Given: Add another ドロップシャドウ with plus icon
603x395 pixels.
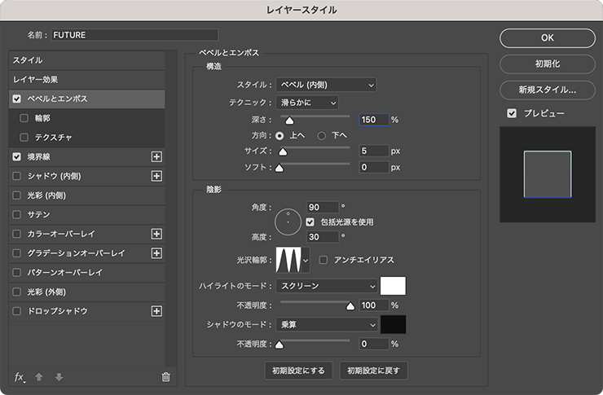Looking at the screenshot, I should click(157, 311).
